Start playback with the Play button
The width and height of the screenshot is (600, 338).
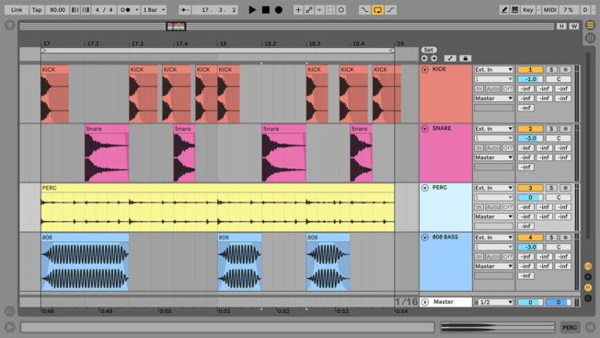252,10
